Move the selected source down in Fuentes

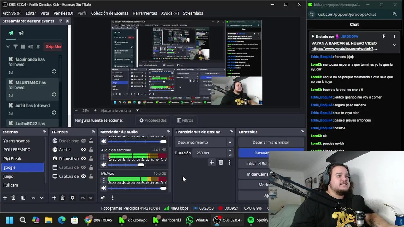coord(91,198)
